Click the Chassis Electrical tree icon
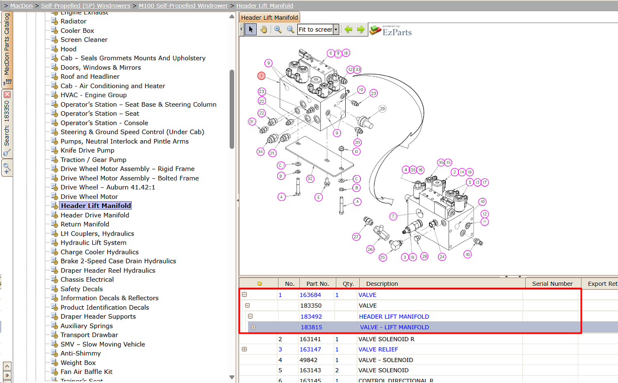This screenshot has width=618, height=383. tap(54, 280)
